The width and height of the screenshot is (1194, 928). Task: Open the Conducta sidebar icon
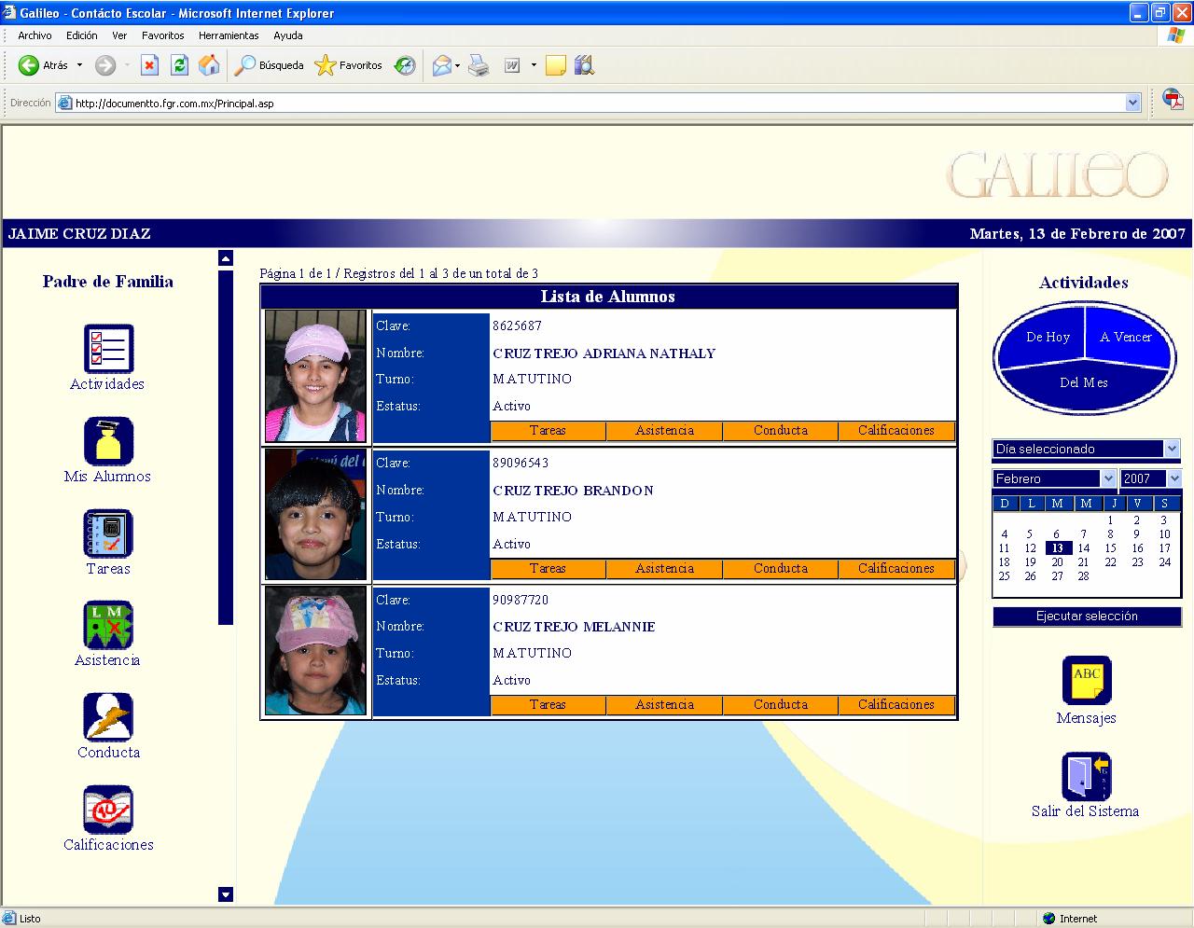(x=108, y=717)
